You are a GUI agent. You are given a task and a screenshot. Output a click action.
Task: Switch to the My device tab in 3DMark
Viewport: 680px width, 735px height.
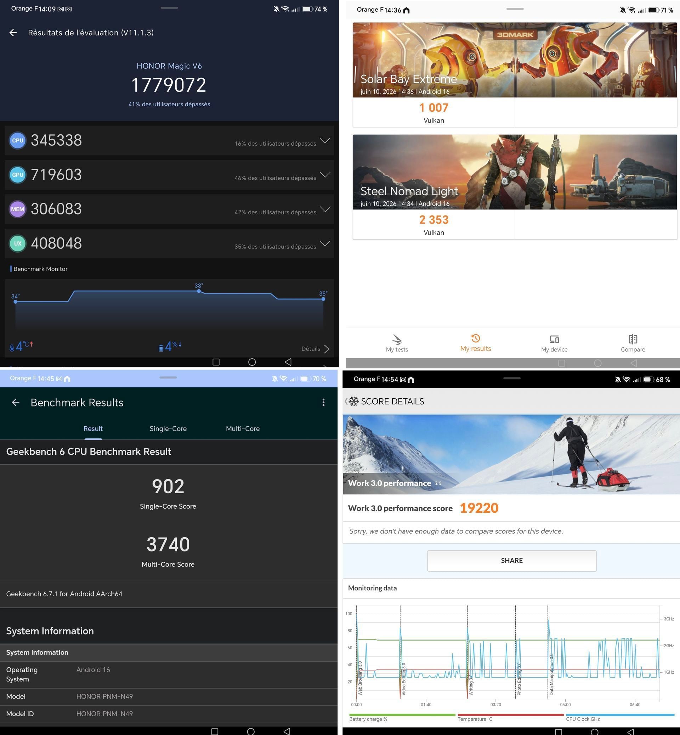(554, 343)
